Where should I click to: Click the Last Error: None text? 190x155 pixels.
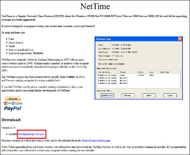(104, 91)
